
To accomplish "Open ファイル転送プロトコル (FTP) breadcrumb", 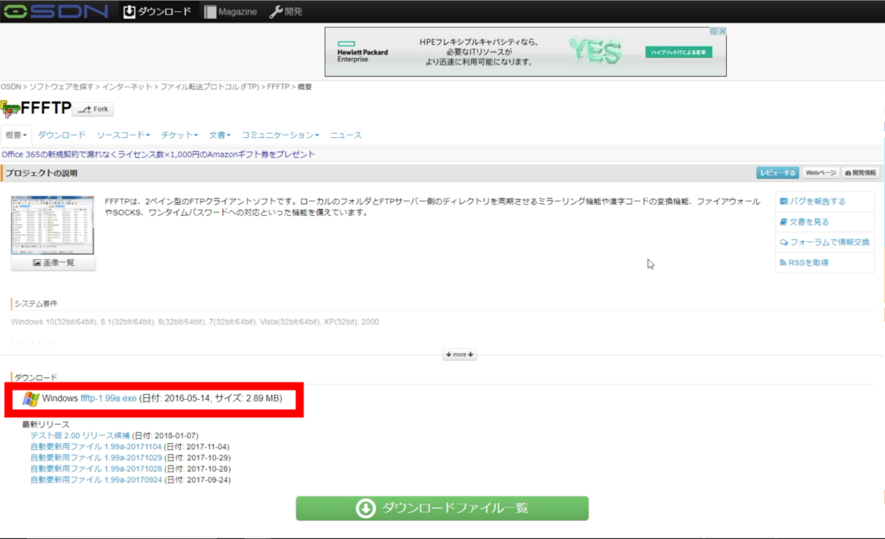I will click(x=209, y=87).
